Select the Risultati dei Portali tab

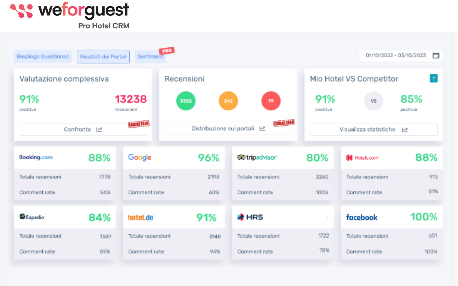pos(103,56)
